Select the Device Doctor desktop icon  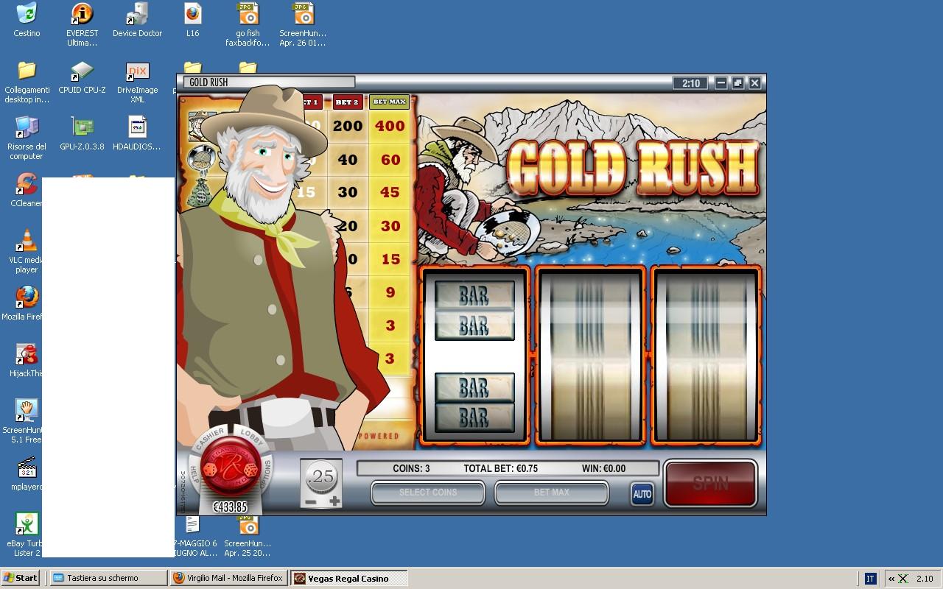point(137,21)
